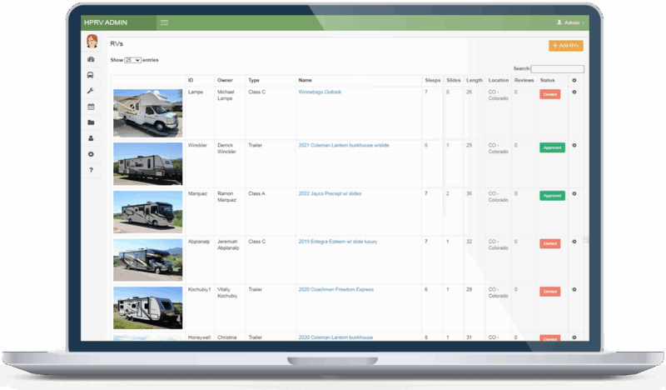Click Approved status badge for Marquez row

552,196
